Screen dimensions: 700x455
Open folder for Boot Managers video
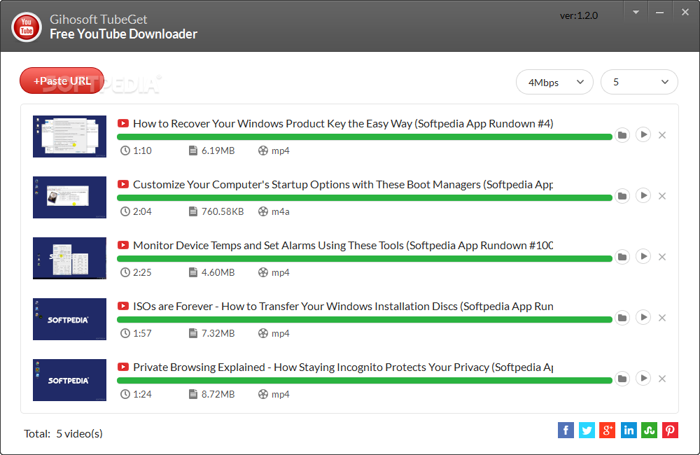point(622,195)
